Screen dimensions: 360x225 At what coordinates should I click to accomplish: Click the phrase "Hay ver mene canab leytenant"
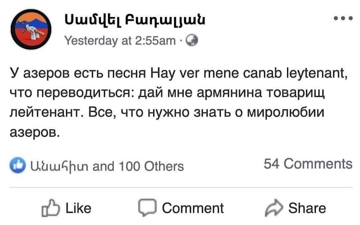[x=249, y=73]
